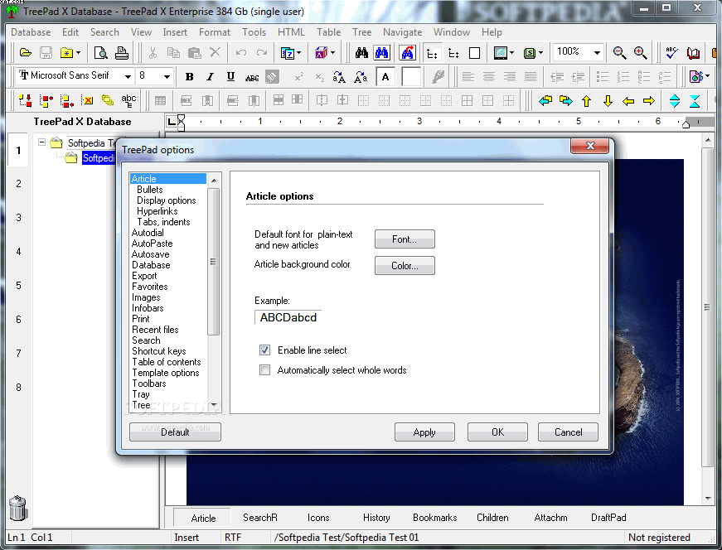Click the Default button
This screenshot has height=550, width=722.
tap(175, 432)
